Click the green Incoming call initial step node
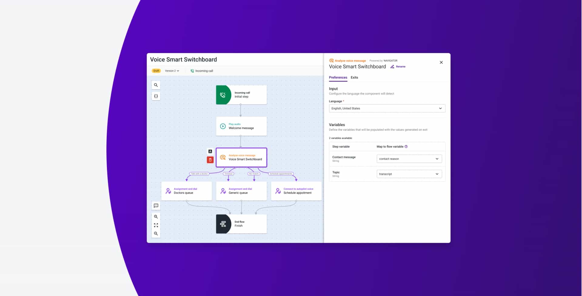582x296 pixels. click(241, 95)
